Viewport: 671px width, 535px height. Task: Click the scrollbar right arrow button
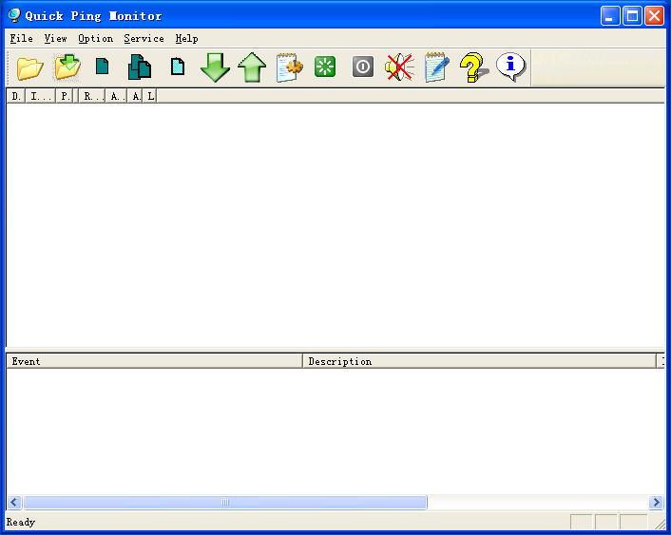click(x=656, y=502)
